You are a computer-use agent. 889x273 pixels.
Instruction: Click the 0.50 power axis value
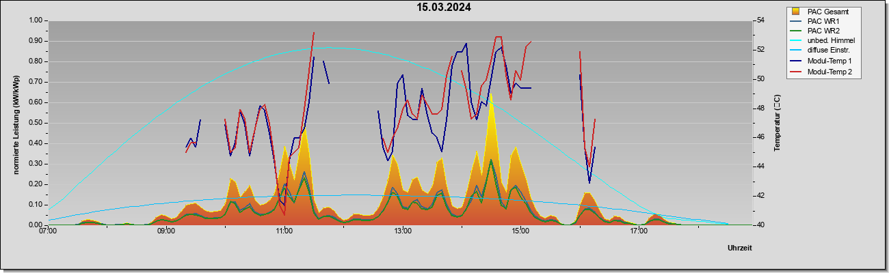pyautogui.click(x=35, y=123)
